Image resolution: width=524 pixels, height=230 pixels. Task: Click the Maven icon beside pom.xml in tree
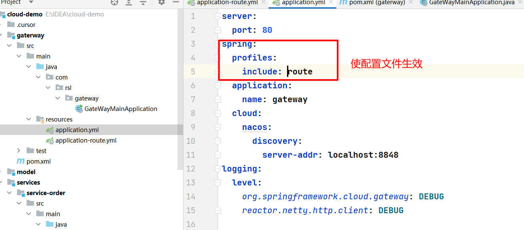20,161
